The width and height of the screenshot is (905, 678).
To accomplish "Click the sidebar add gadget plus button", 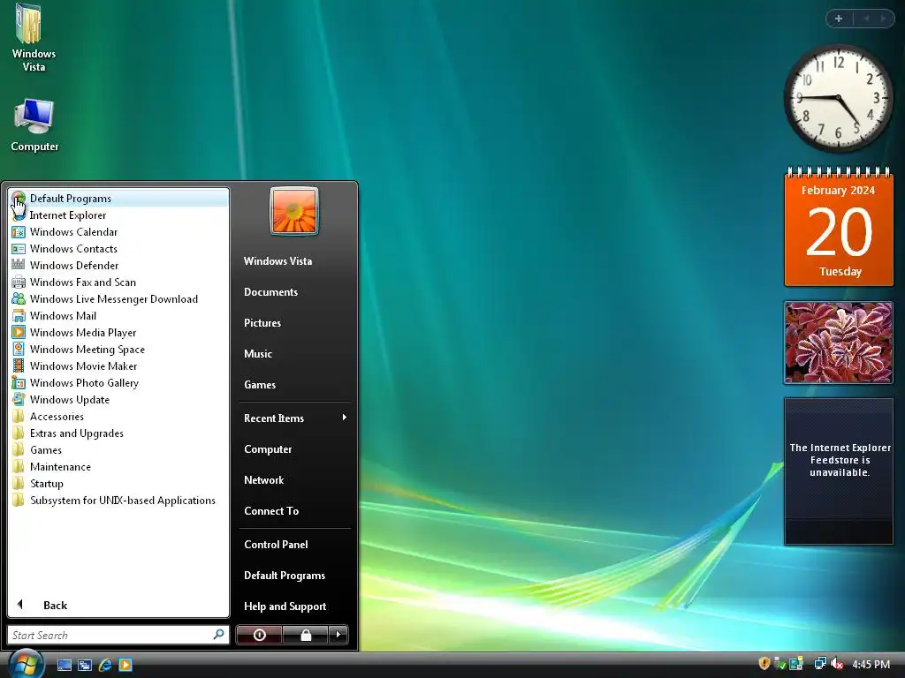I will click(x=839, y=19).
